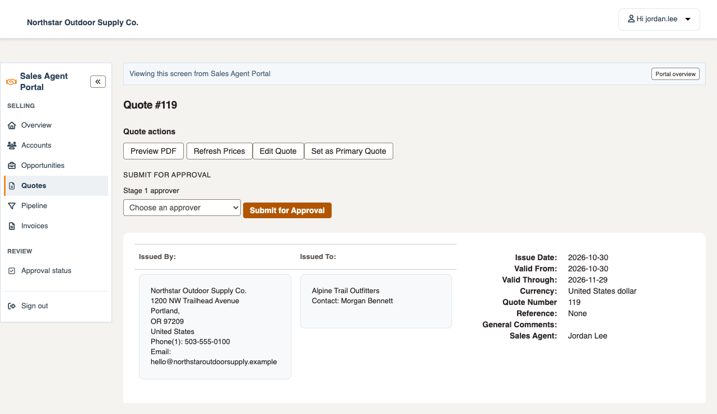This screenshot has width=717, height=414.
Task: Click hello@northstaroutdoorsupply.example email address
Action: click(214, 362)
